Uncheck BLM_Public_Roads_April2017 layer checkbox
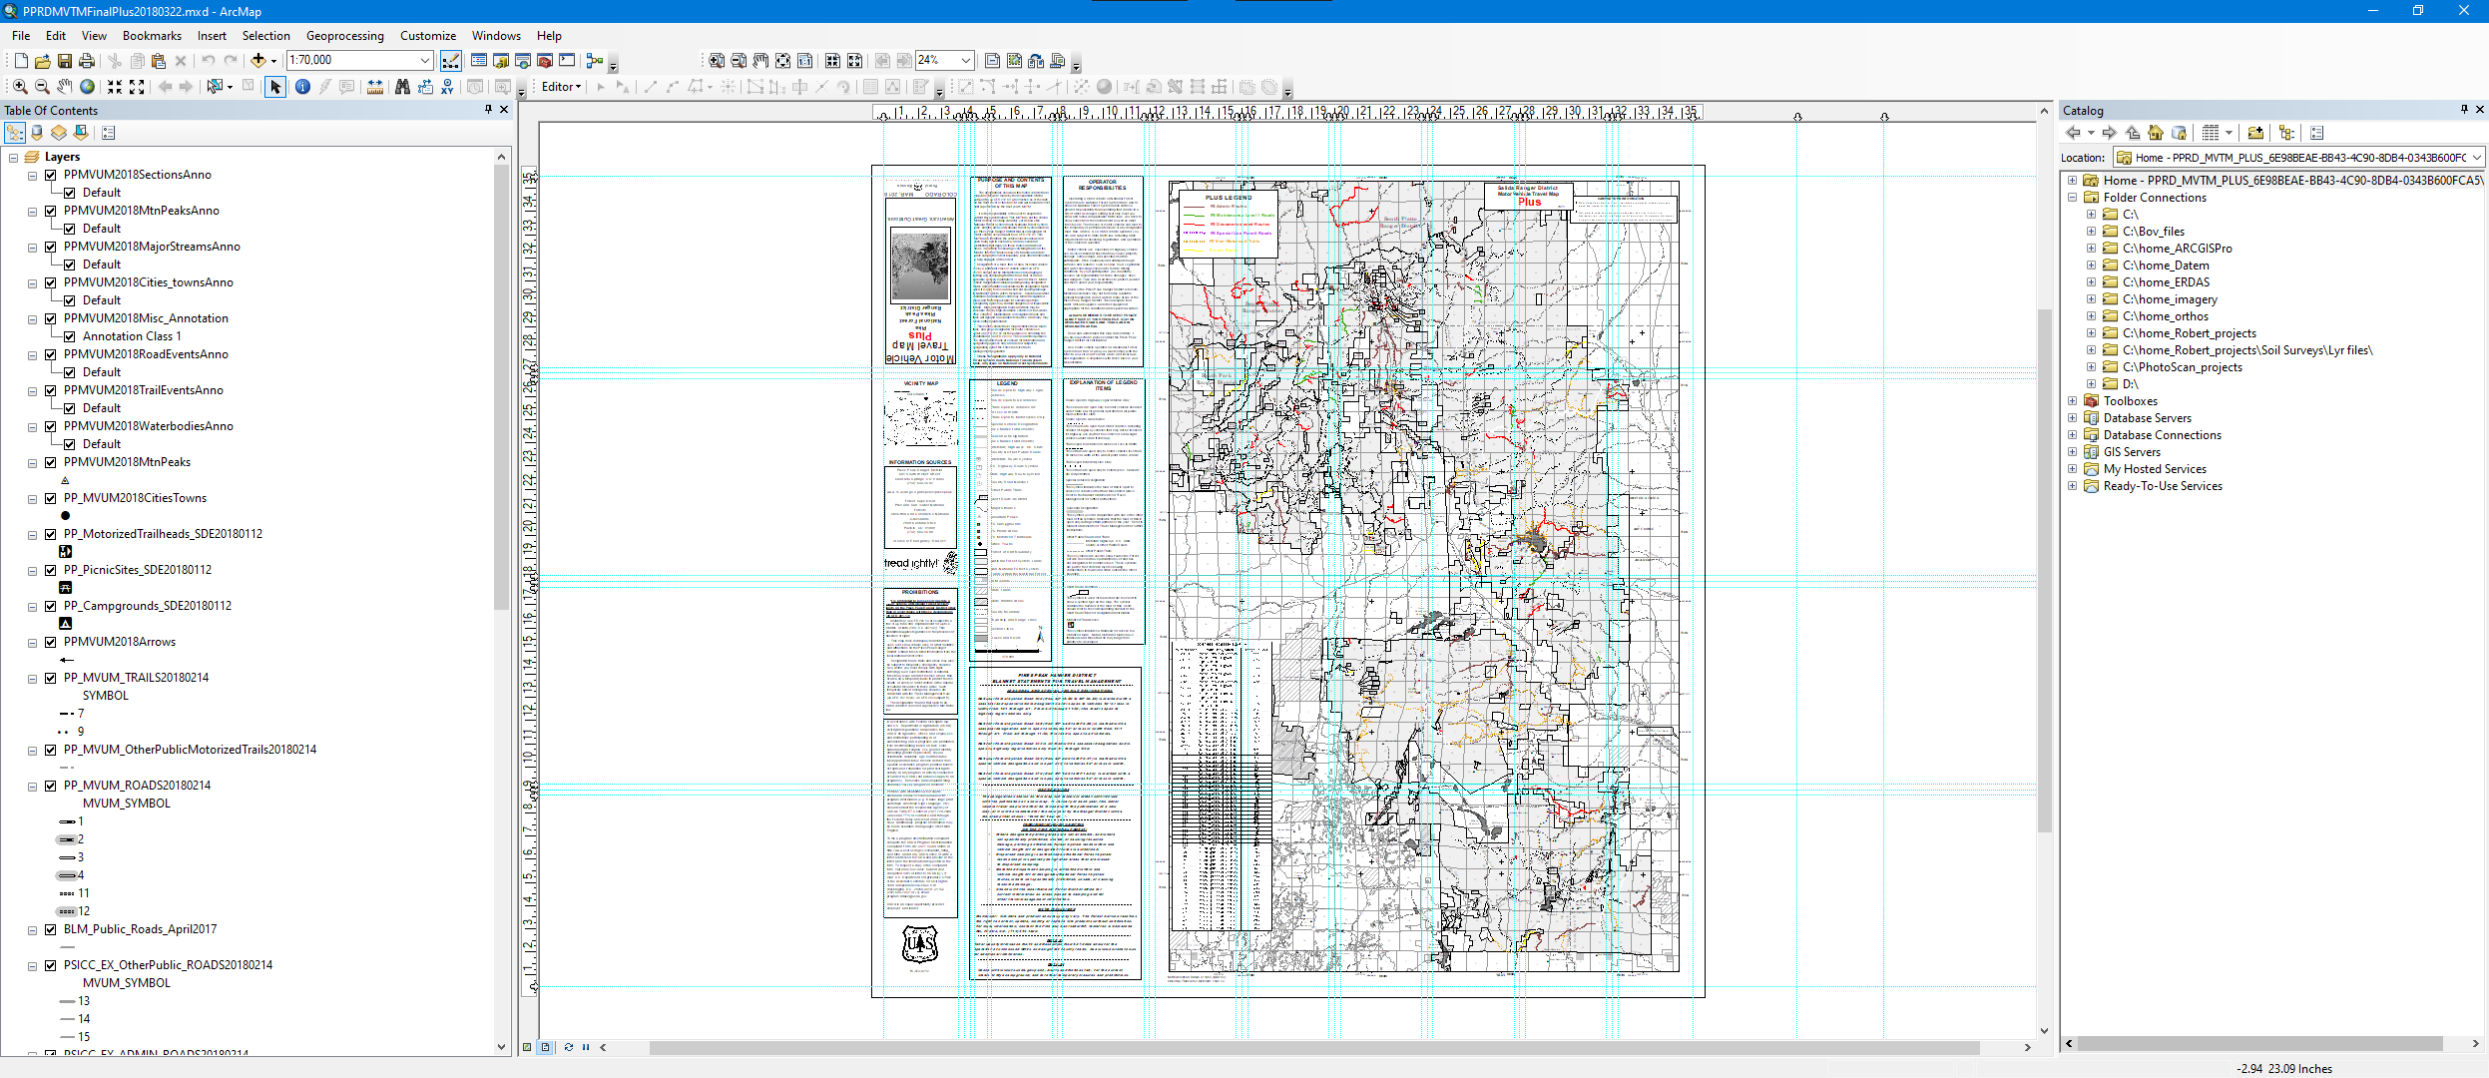 point(51,929)
